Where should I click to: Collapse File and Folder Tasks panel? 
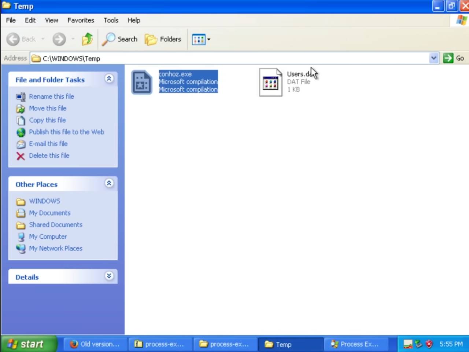pyautogui.click(x=109, y=78)
